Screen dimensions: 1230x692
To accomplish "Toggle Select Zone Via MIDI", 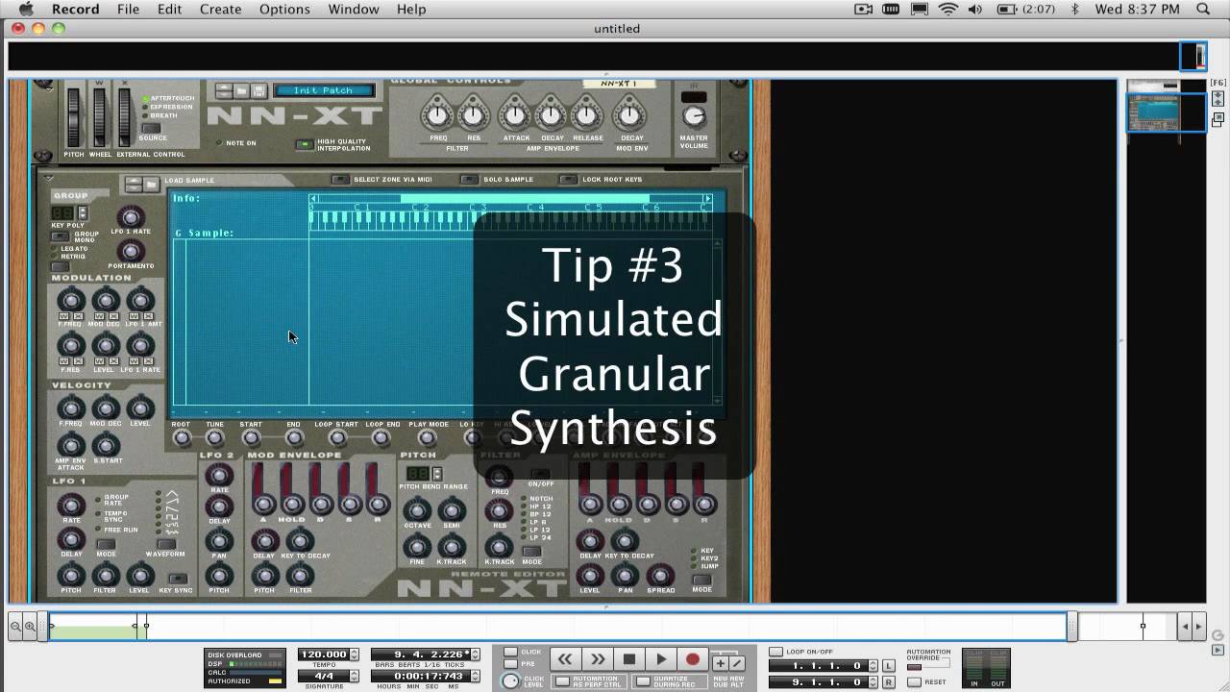I will [x=340, y=180].
